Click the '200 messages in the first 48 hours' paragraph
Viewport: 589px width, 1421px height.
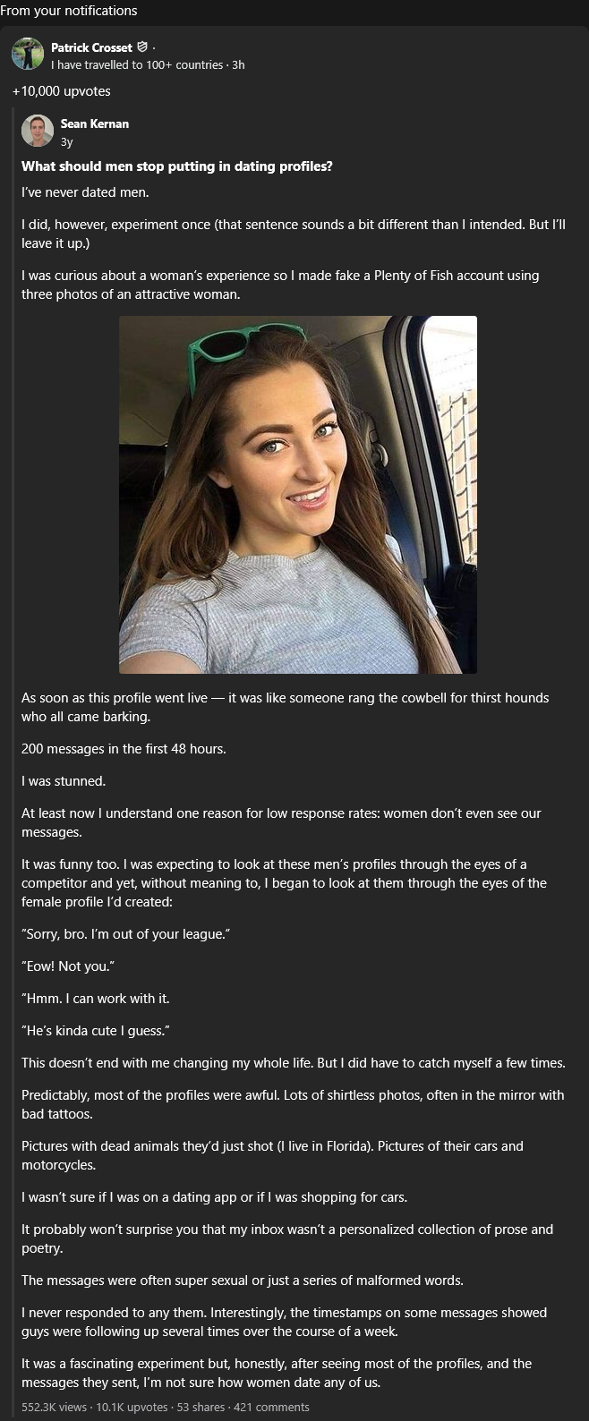coord(124,749)
